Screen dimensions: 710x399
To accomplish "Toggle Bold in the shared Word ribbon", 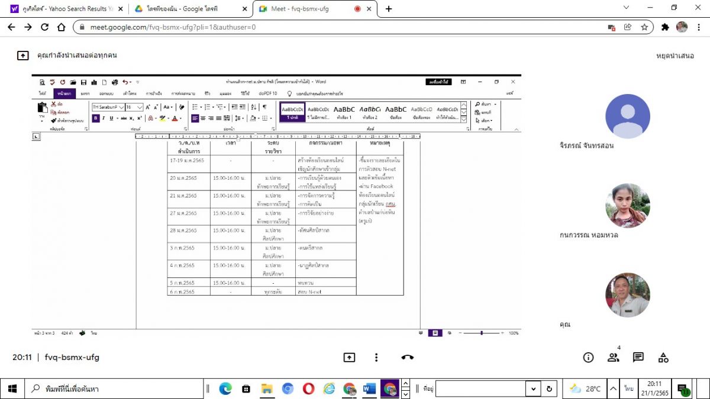I will pos(95,118).
